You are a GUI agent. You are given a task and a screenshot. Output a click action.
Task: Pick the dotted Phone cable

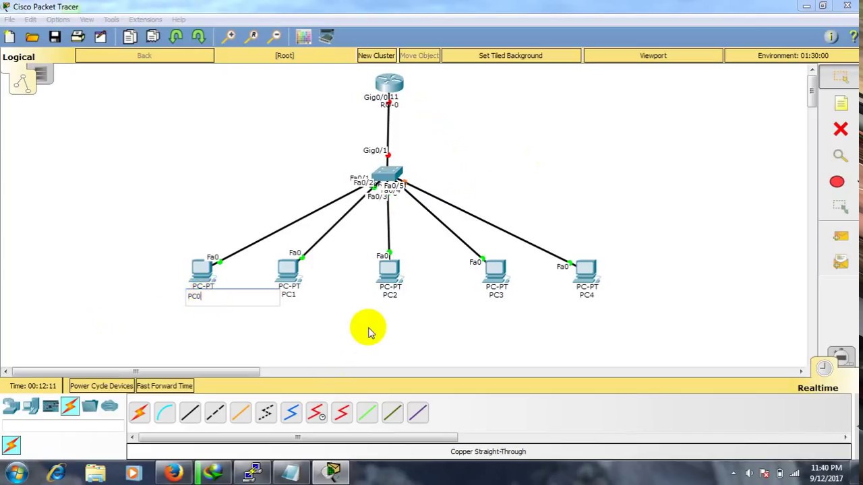click(266, 412)
